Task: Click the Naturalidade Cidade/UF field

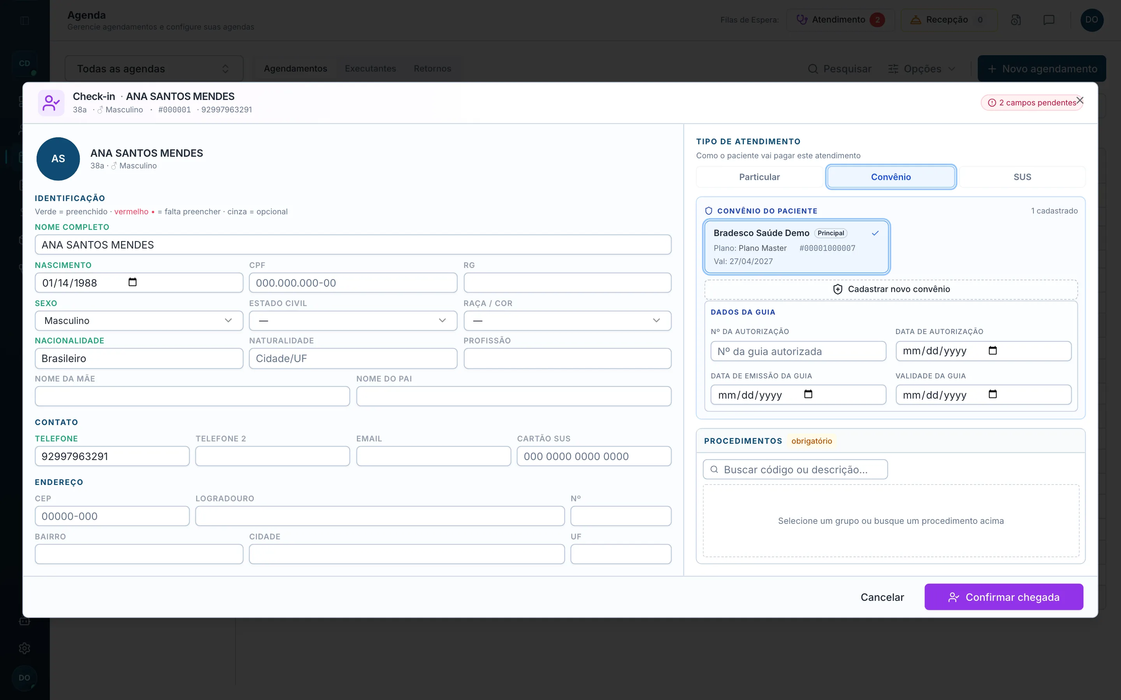Action: 353,358
